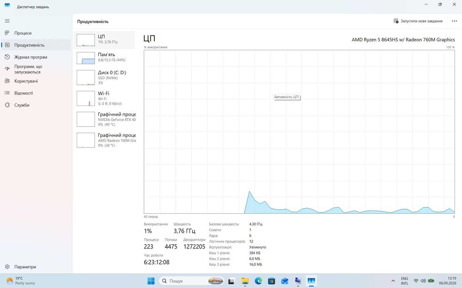Open Outlook mail app from taskbar
The height and width of the screenshot is (288, 462).
[285, 281]
